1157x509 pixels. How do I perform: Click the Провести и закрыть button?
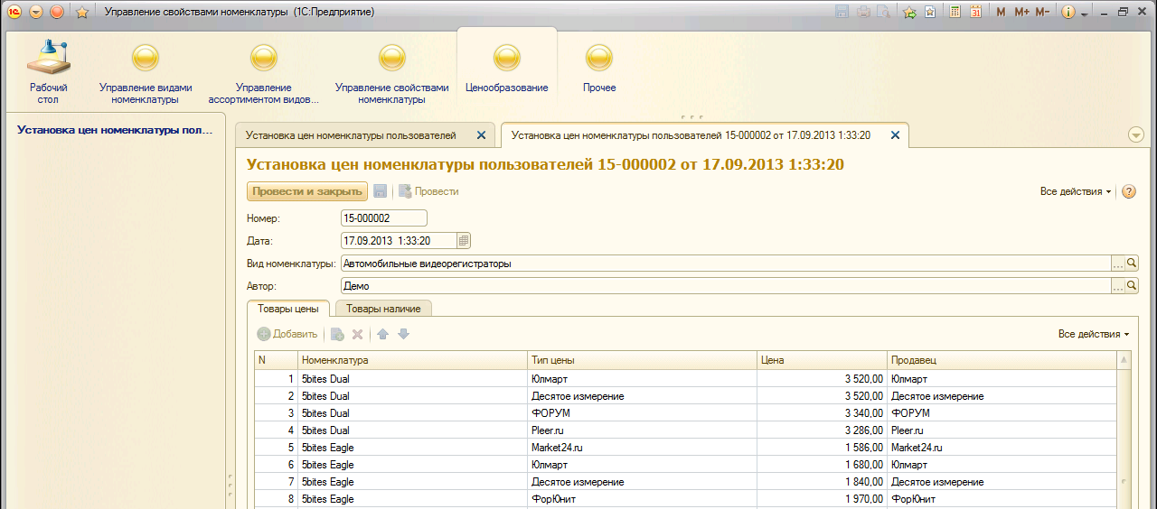(x=307, y=191)
